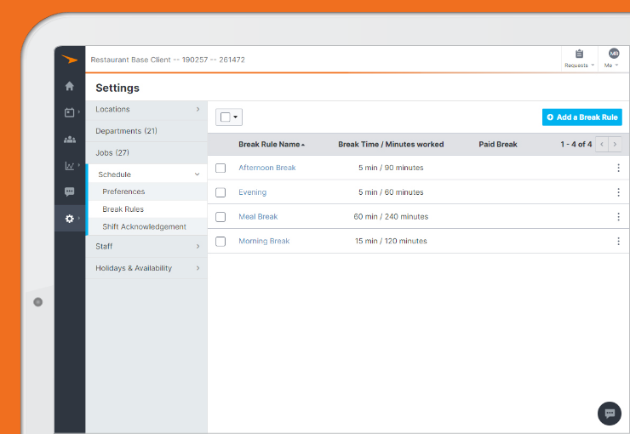Screen dimensions: 630x434
Task: Click the 1 - 4 of 4 count
Action: coord(576,145)
